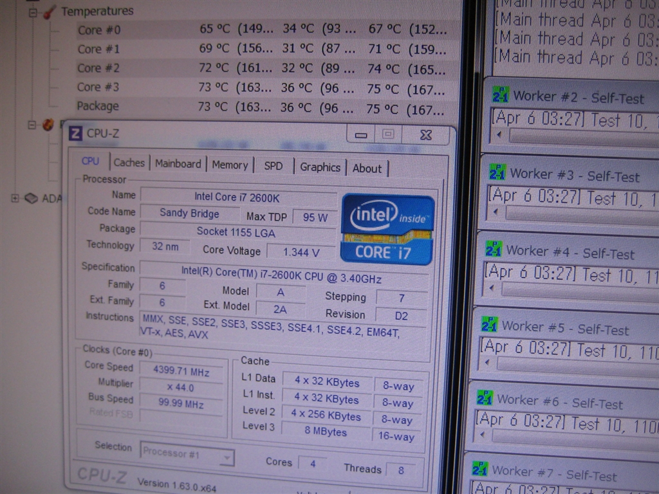The image size is (659, 494).
Task: Select the Core #1 temperature row
Action: 267,49
